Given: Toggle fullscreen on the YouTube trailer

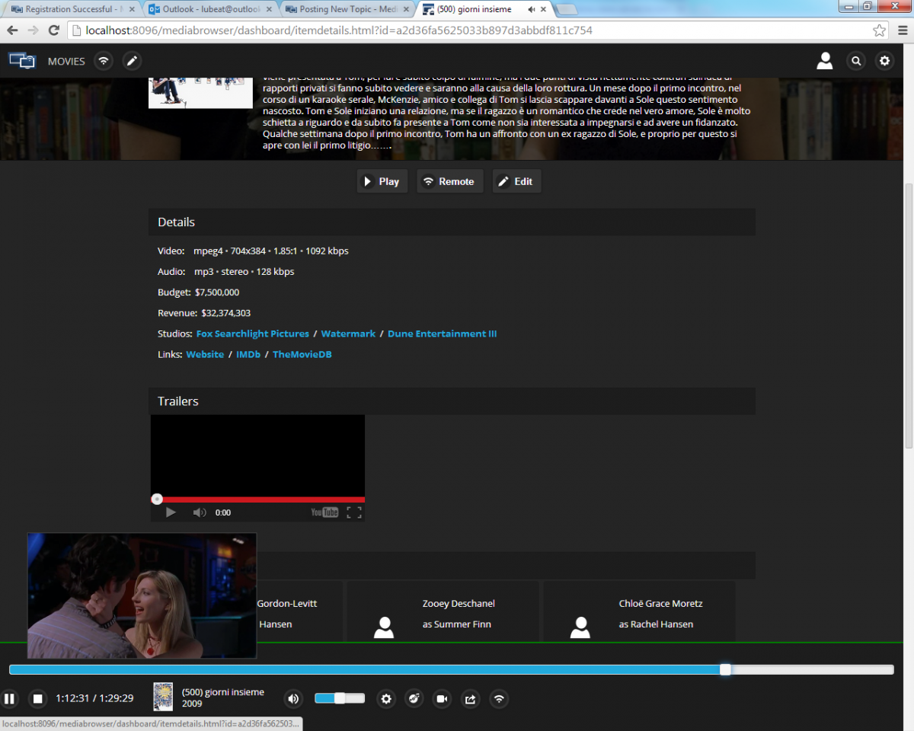Looking at the screenshot, I should pos(354,512).
